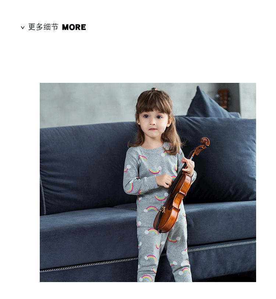Image resolution: width=276 pixels, height=299 pixels.
Task: Click the girl's hand holding violin neck
Action: click(189, 166)
